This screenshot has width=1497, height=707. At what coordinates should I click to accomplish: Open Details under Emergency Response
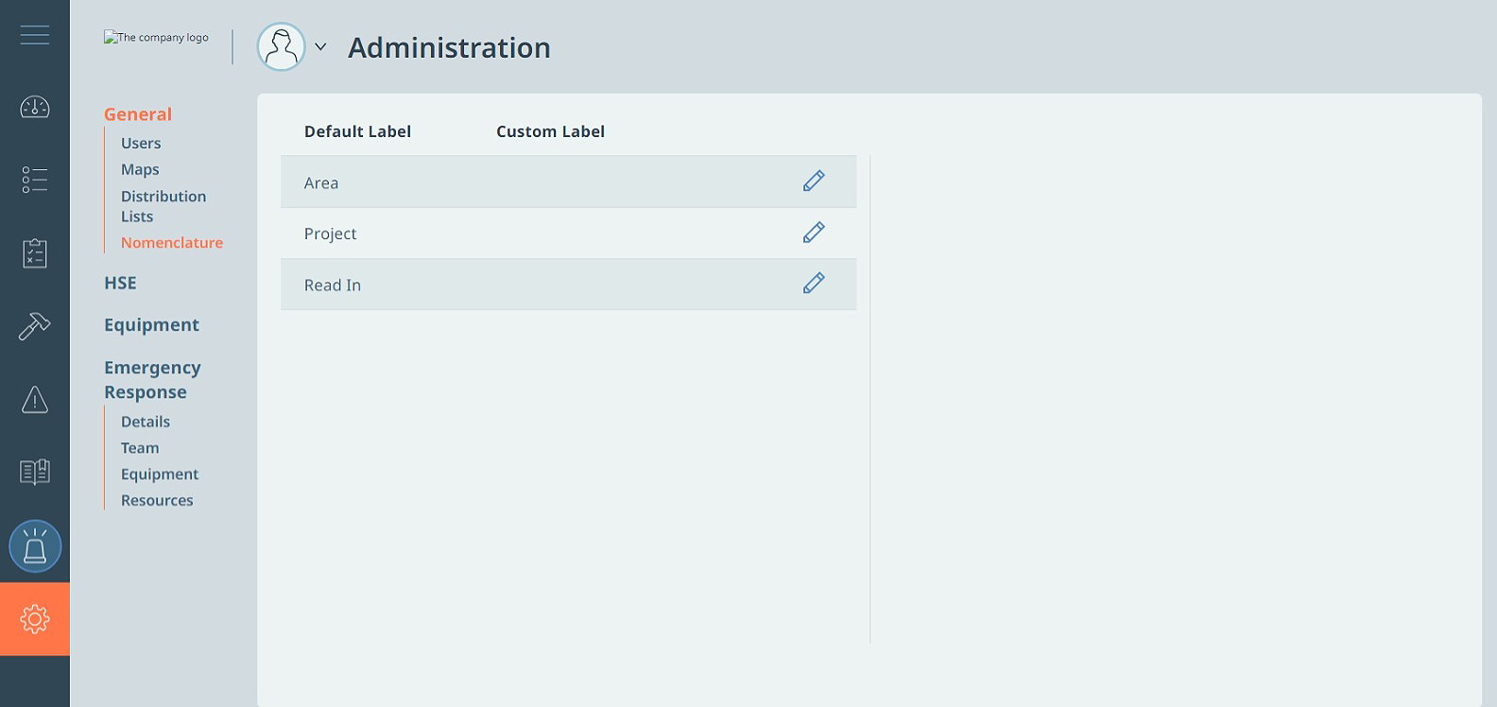pyautogui.click(x=146, y=422)
